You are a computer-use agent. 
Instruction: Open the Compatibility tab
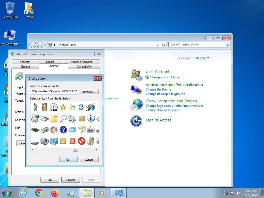(84, 67)
